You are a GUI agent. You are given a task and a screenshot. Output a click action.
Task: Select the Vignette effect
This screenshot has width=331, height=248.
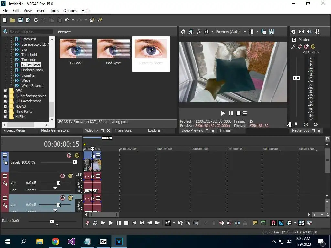pyautogui.click(x=28, y=75)
